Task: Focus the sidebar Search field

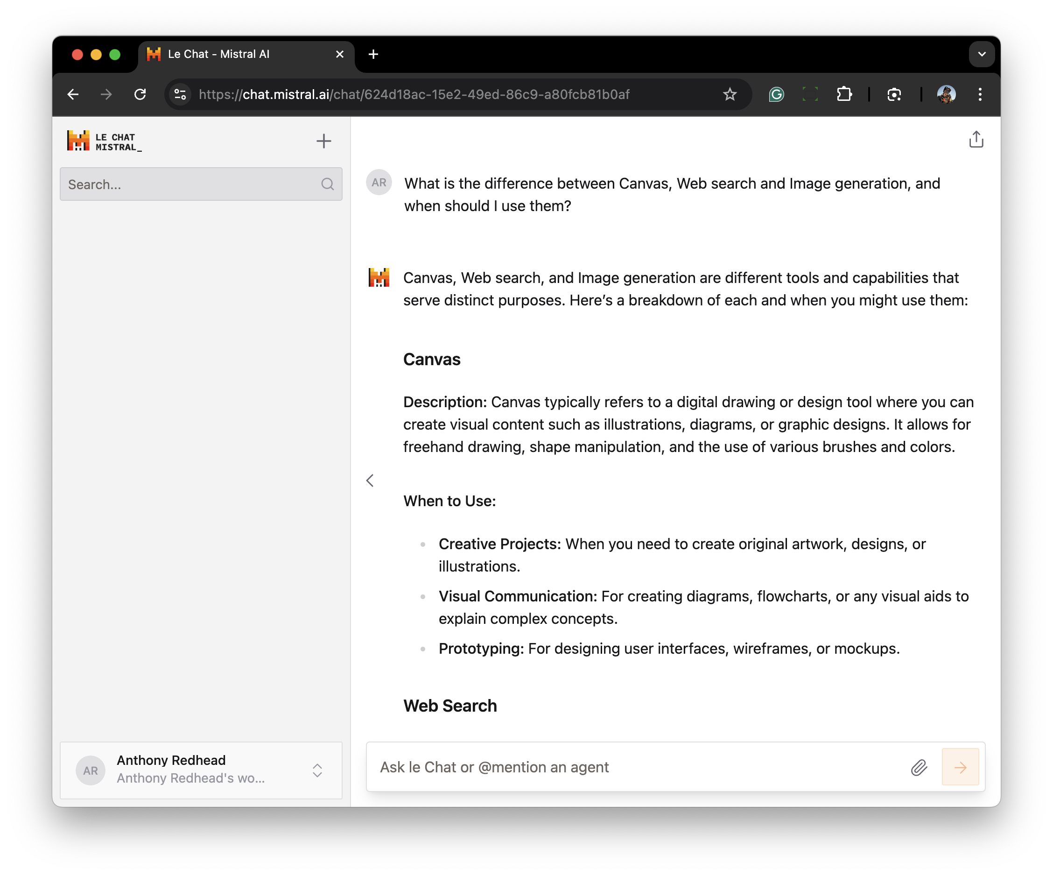Action: [x=190, y=184]
